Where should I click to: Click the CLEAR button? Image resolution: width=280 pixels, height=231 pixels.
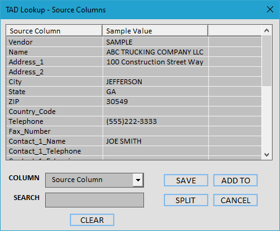(x=92, y=220)
